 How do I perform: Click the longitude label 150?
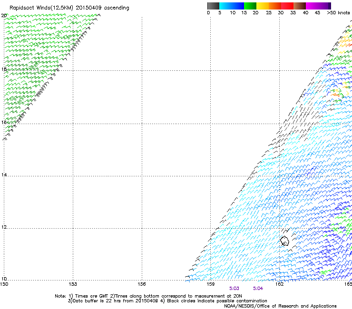(4, 284)
